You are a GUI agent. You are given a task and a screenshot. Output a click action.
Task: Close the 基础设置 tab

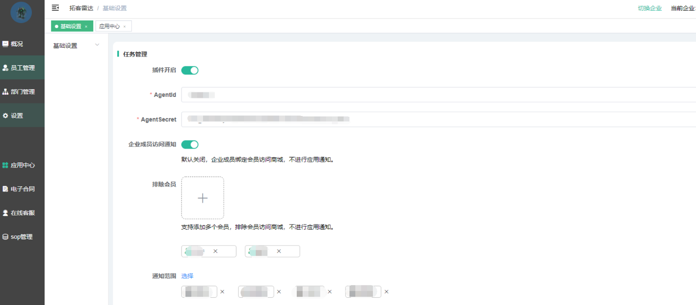point(86,26)
